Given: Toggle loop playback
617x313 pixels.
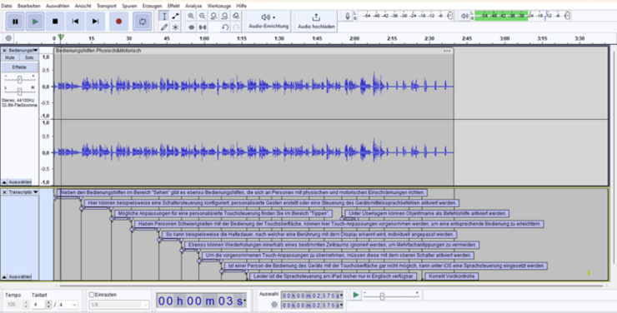Looking at the screenshot, I should point(143,22).
